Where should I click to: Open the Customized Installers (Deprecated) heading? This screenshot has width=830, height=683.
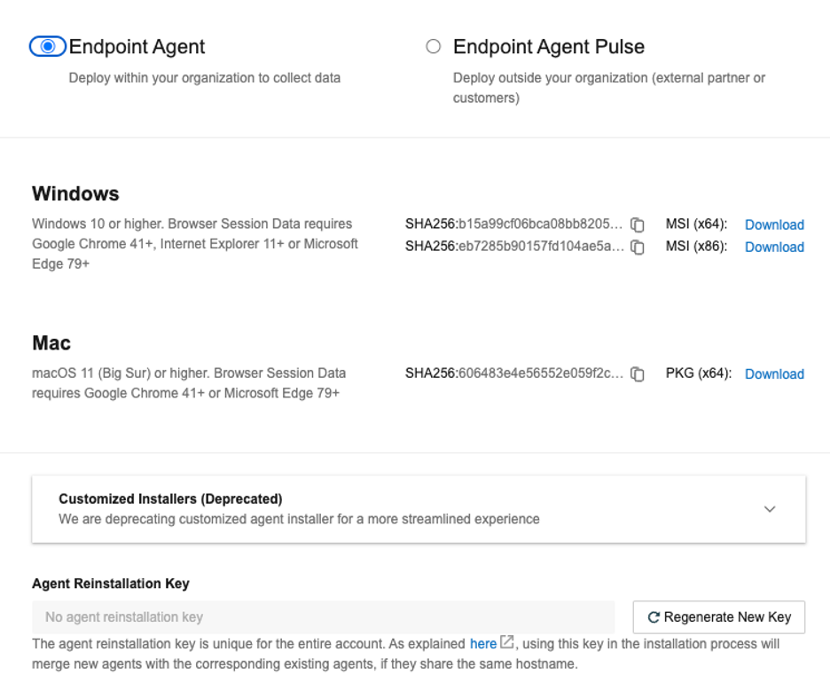pyautogui.click(x=170, y=499)
